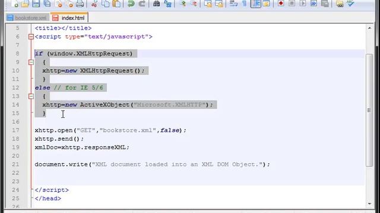Open the Replace dialog icon
This screenshot has width=380, height=213.
167,4
